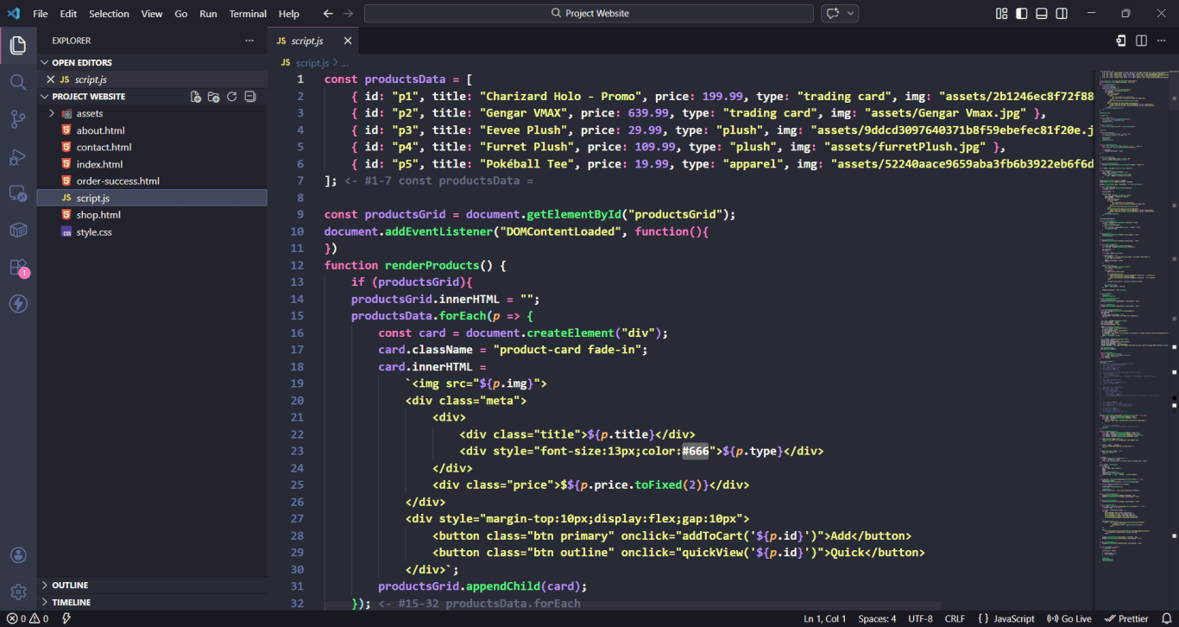The height and width of the screenshot is (627, 1179).
Task: Expand the OUTLINE section
Action: click(x=70, y=586)
